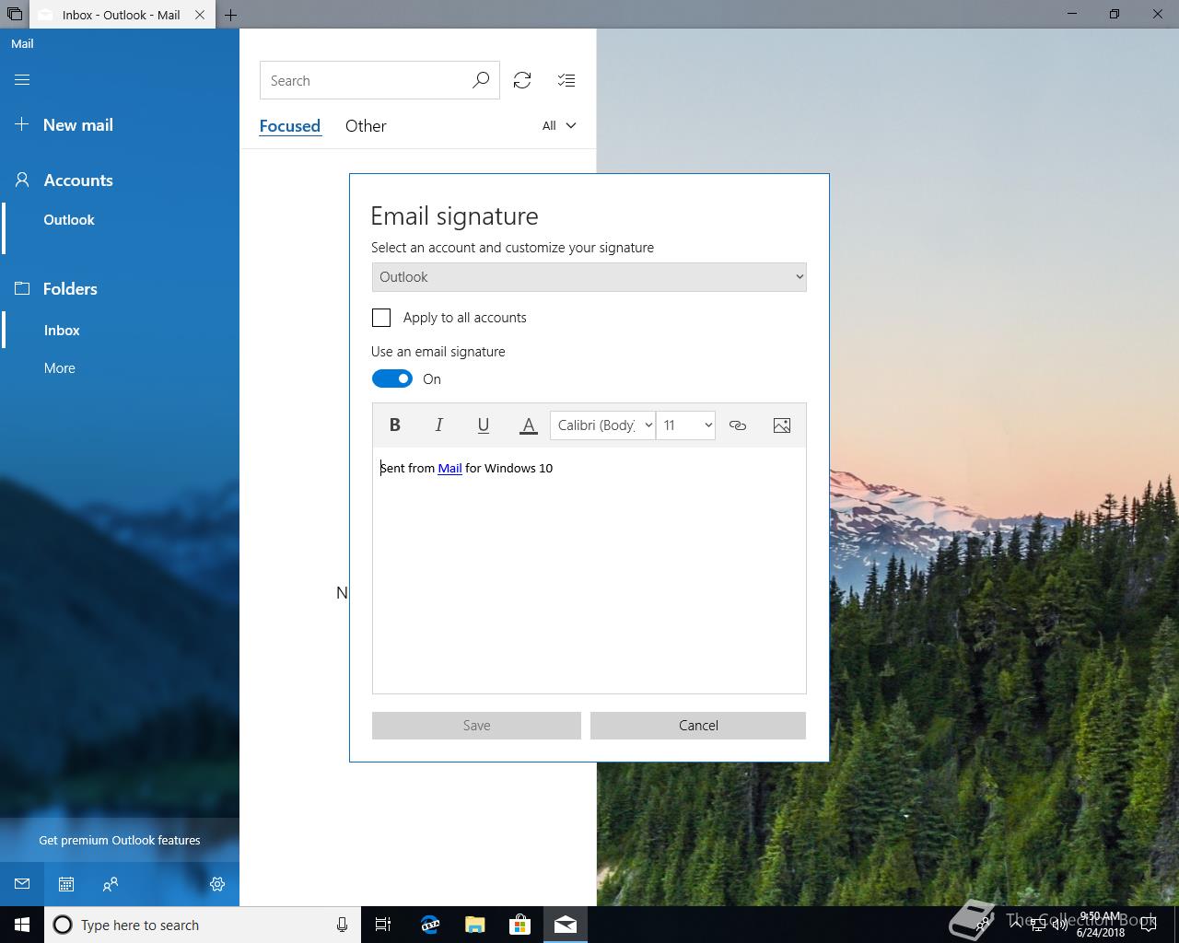Open File Explorer from the taskbar

[475, 925]
